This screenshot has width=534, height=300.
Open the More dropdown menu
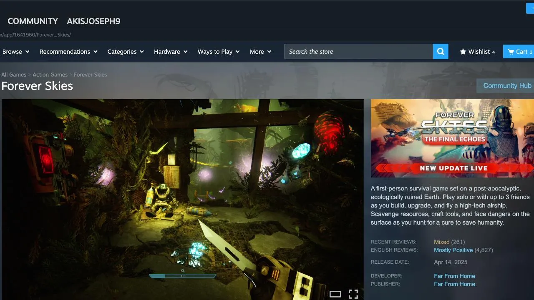coord(260,52)
